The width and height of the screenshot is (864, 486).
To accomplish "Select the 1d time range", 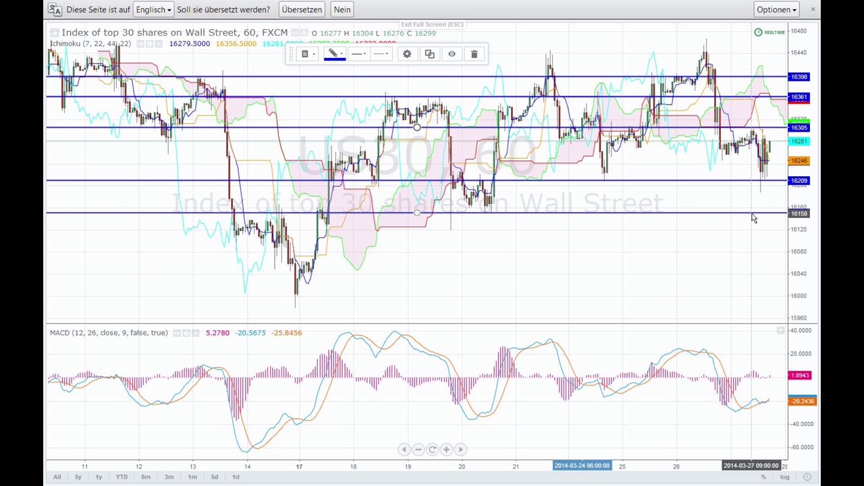I will pyautogui.click(x=236, y=477).
